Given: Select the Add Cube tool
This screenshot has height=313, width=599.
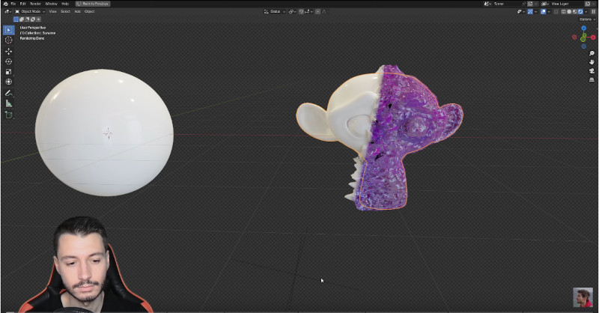Looking at the screenshot, I should point(8,115).
